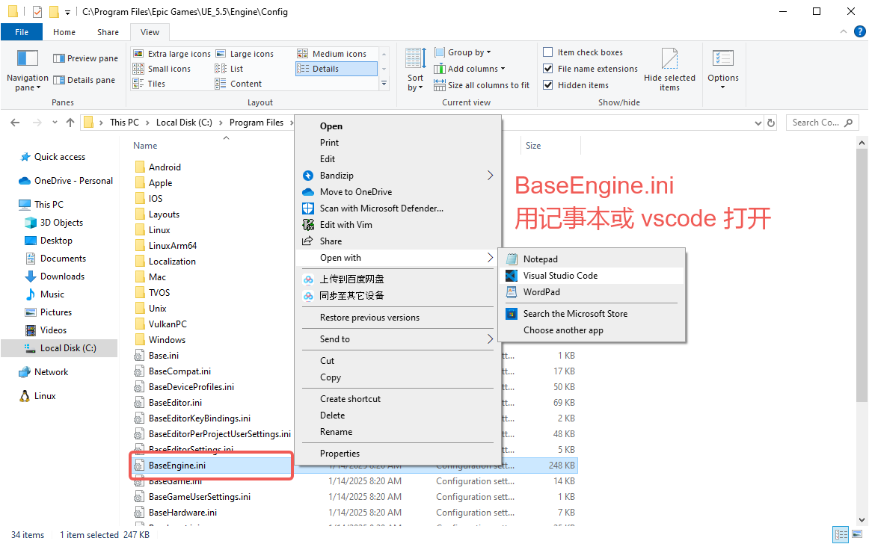Click Choose another app
The height and width of the screenshot is (544, 869).
point(592,330)
